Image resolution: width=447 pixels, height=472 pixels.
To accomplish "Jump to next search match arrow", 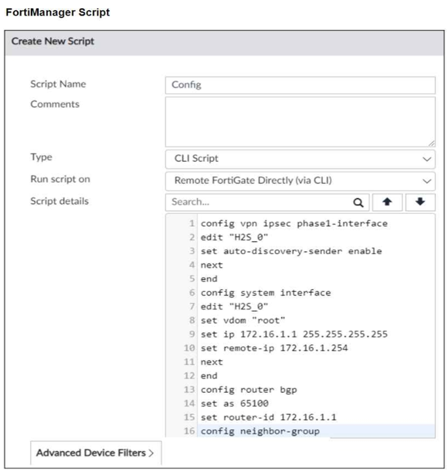I will 420,202.
